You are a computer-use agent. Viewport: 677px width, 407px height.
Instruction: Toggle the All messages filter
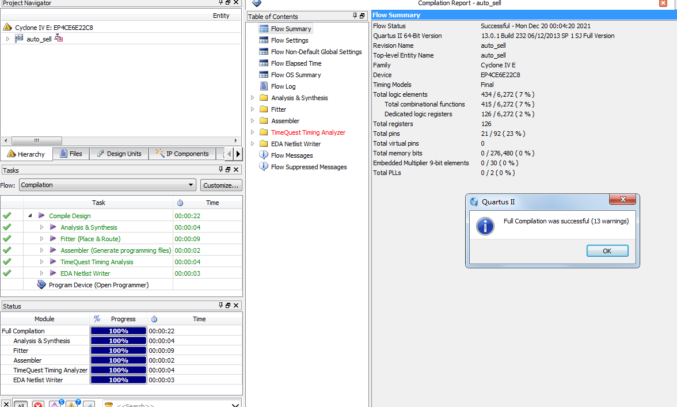point(21,405)
